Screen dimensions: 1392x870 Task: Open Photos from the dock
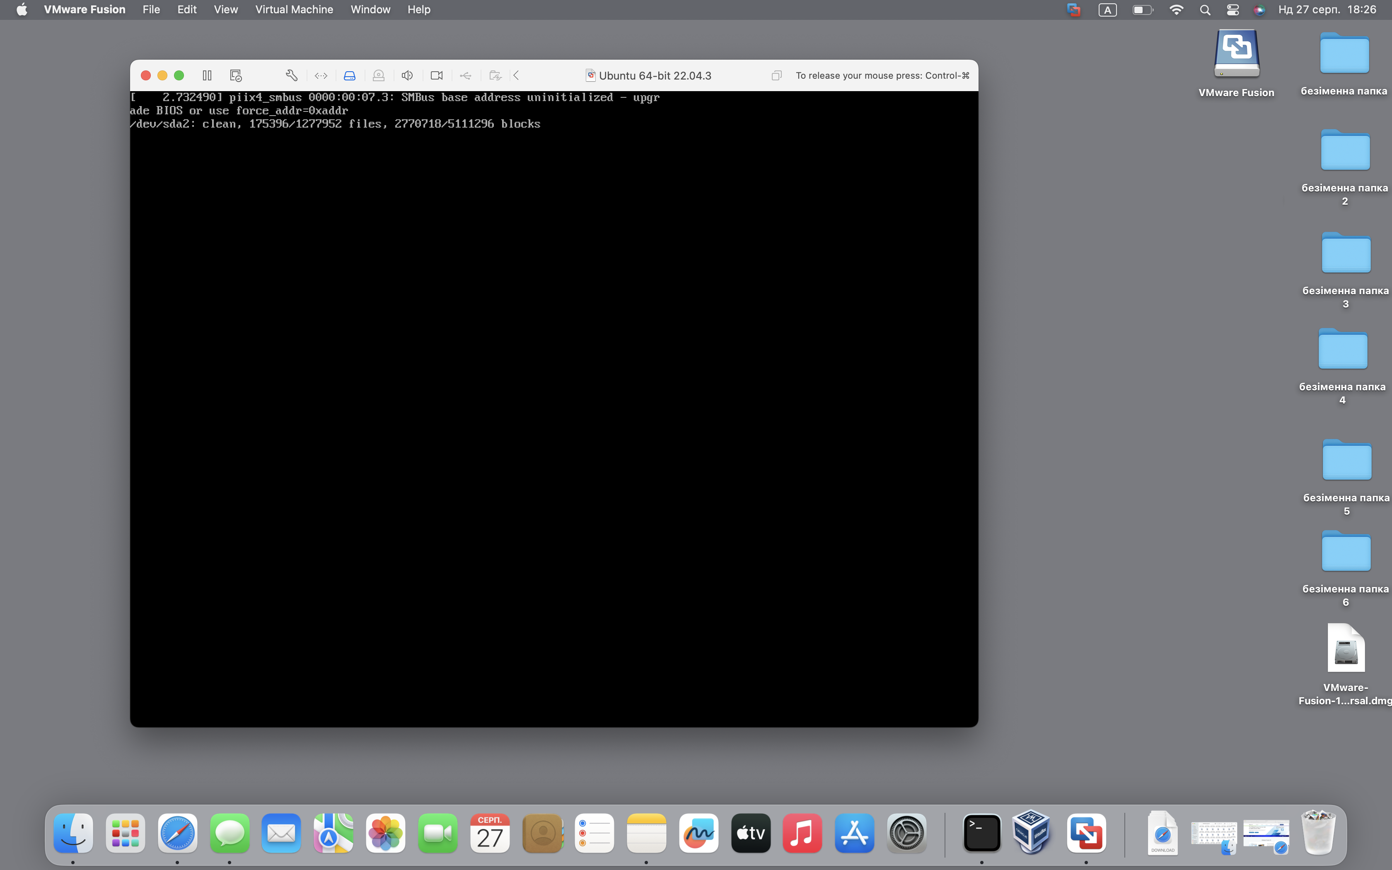pyautogui.click(x=385, y=833)
